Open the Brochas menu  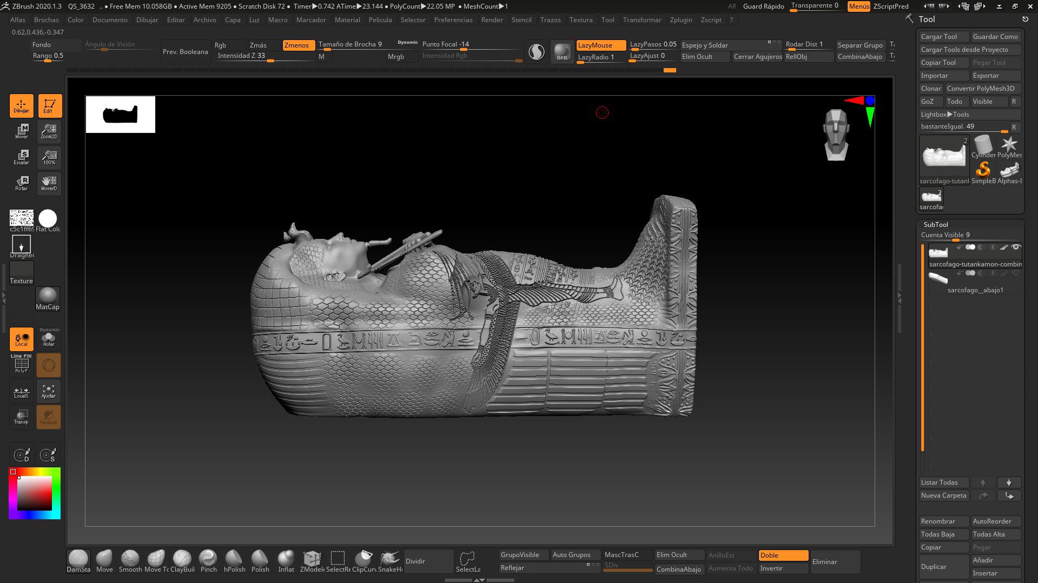pos(47,20)
